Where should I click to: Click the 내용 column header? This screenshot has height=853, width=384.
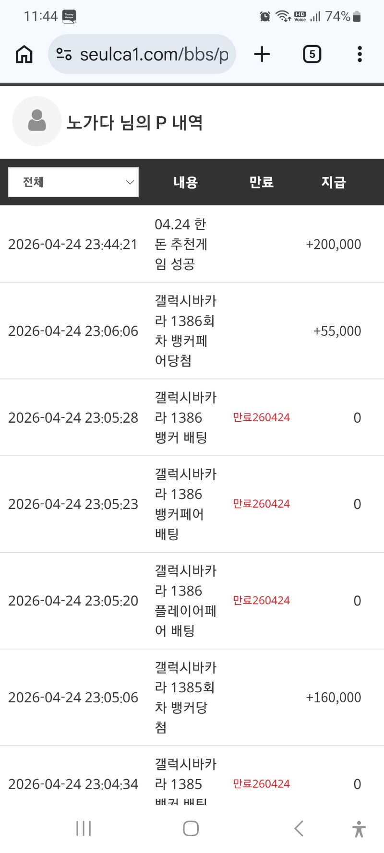pos(186,182)
